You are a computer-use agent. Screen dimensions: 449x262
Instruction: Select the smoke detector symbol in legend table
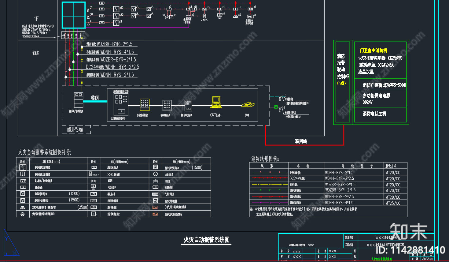[23, 167]
